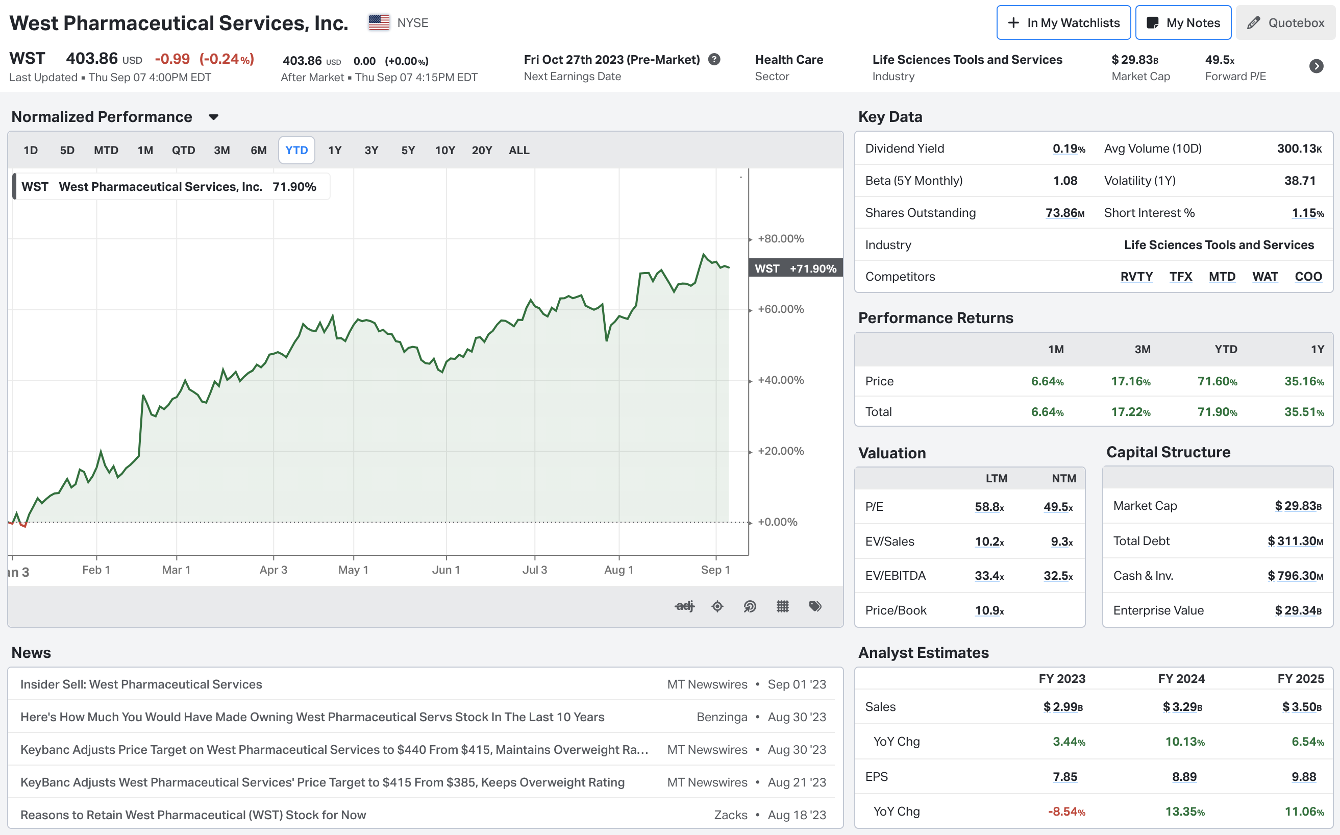Click FY 2025 EPS estimate 9.88
The width and height of the screenshot is (1340, 835).
click(1304, 777)
